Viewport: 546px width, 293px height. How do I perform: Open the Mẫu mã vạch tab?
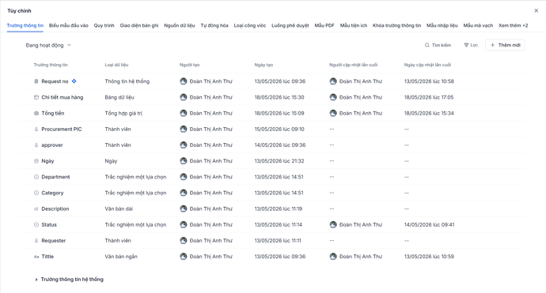pyautogui.click(x=478, y=25)
